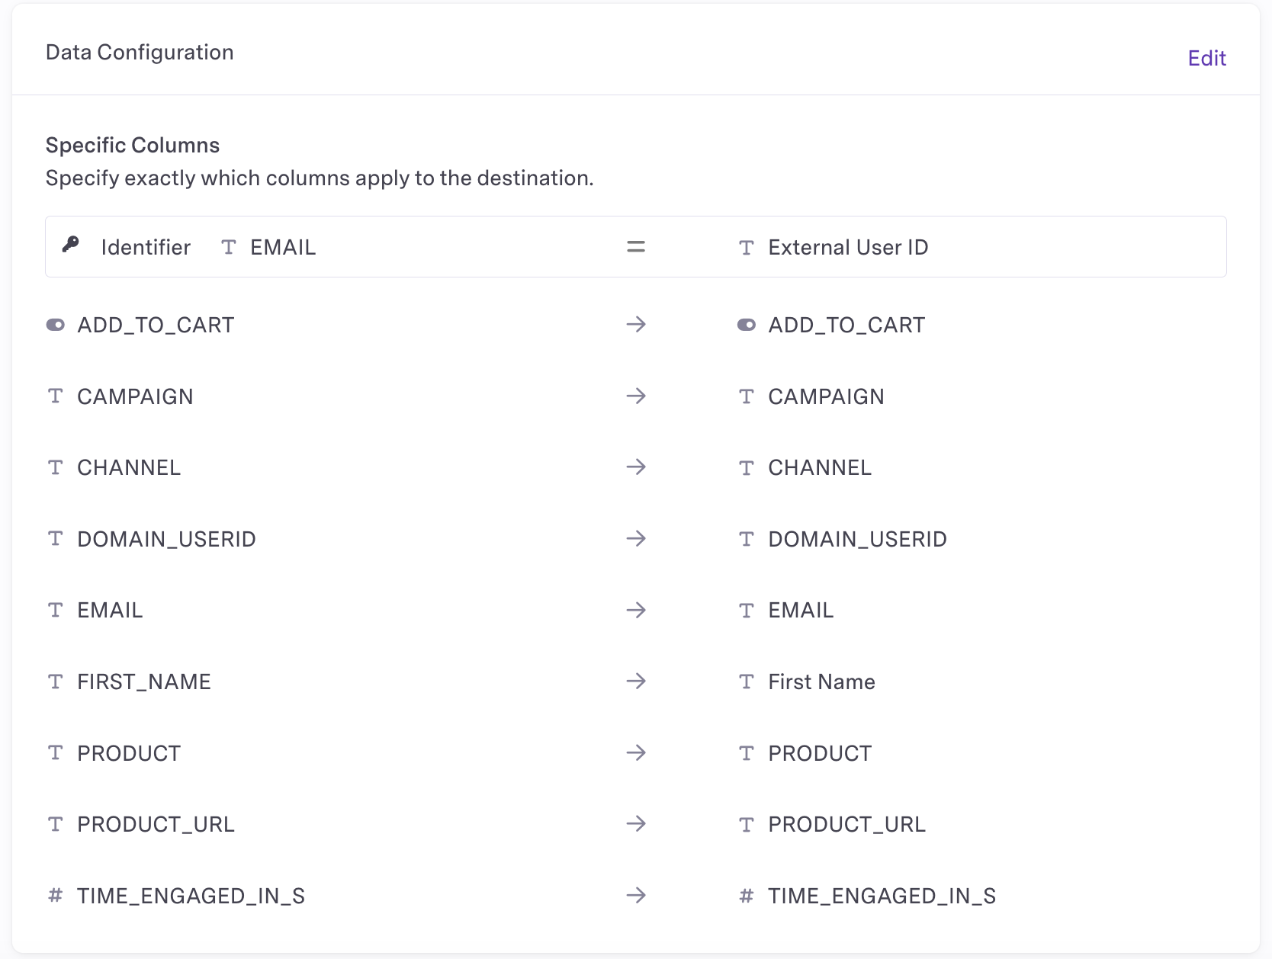Viewport: 1272px width, 959px height.
Task: Select the External User ID destination field
Action: click(x=848, y=248)
